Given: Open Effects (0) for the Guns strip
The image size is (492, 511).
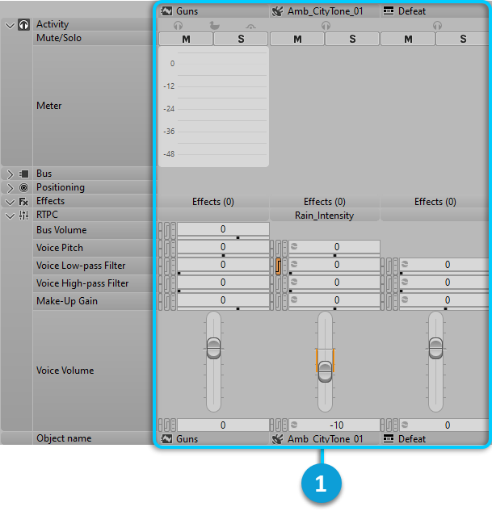Looking at the screenshot, I should [x=213, y=202].
